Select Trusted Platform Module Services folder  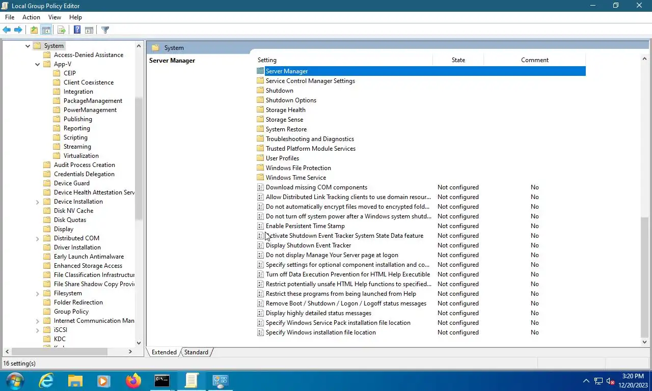pyautogui.click(x=311, y=149)
